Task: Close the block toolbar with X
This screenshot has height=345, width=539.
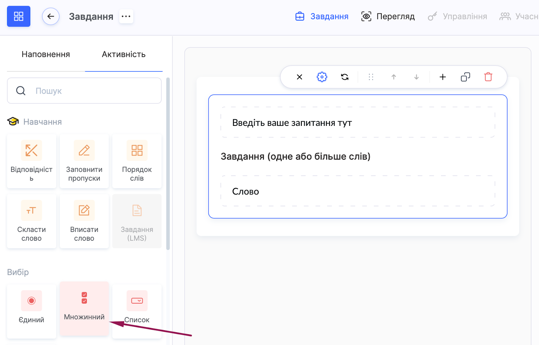Action: click(x=299, y=77)
